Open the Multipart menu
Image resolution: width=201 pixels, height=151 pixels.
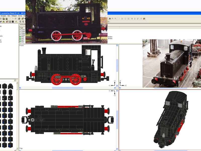(x=14, y=16)
